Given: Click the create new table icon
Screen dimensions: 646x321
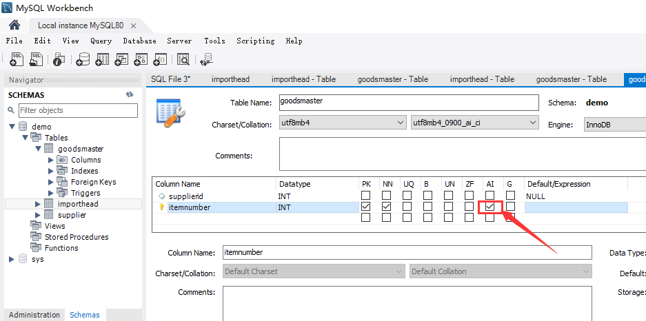Looking at the screenshot, I should click(x=102, y=59).
